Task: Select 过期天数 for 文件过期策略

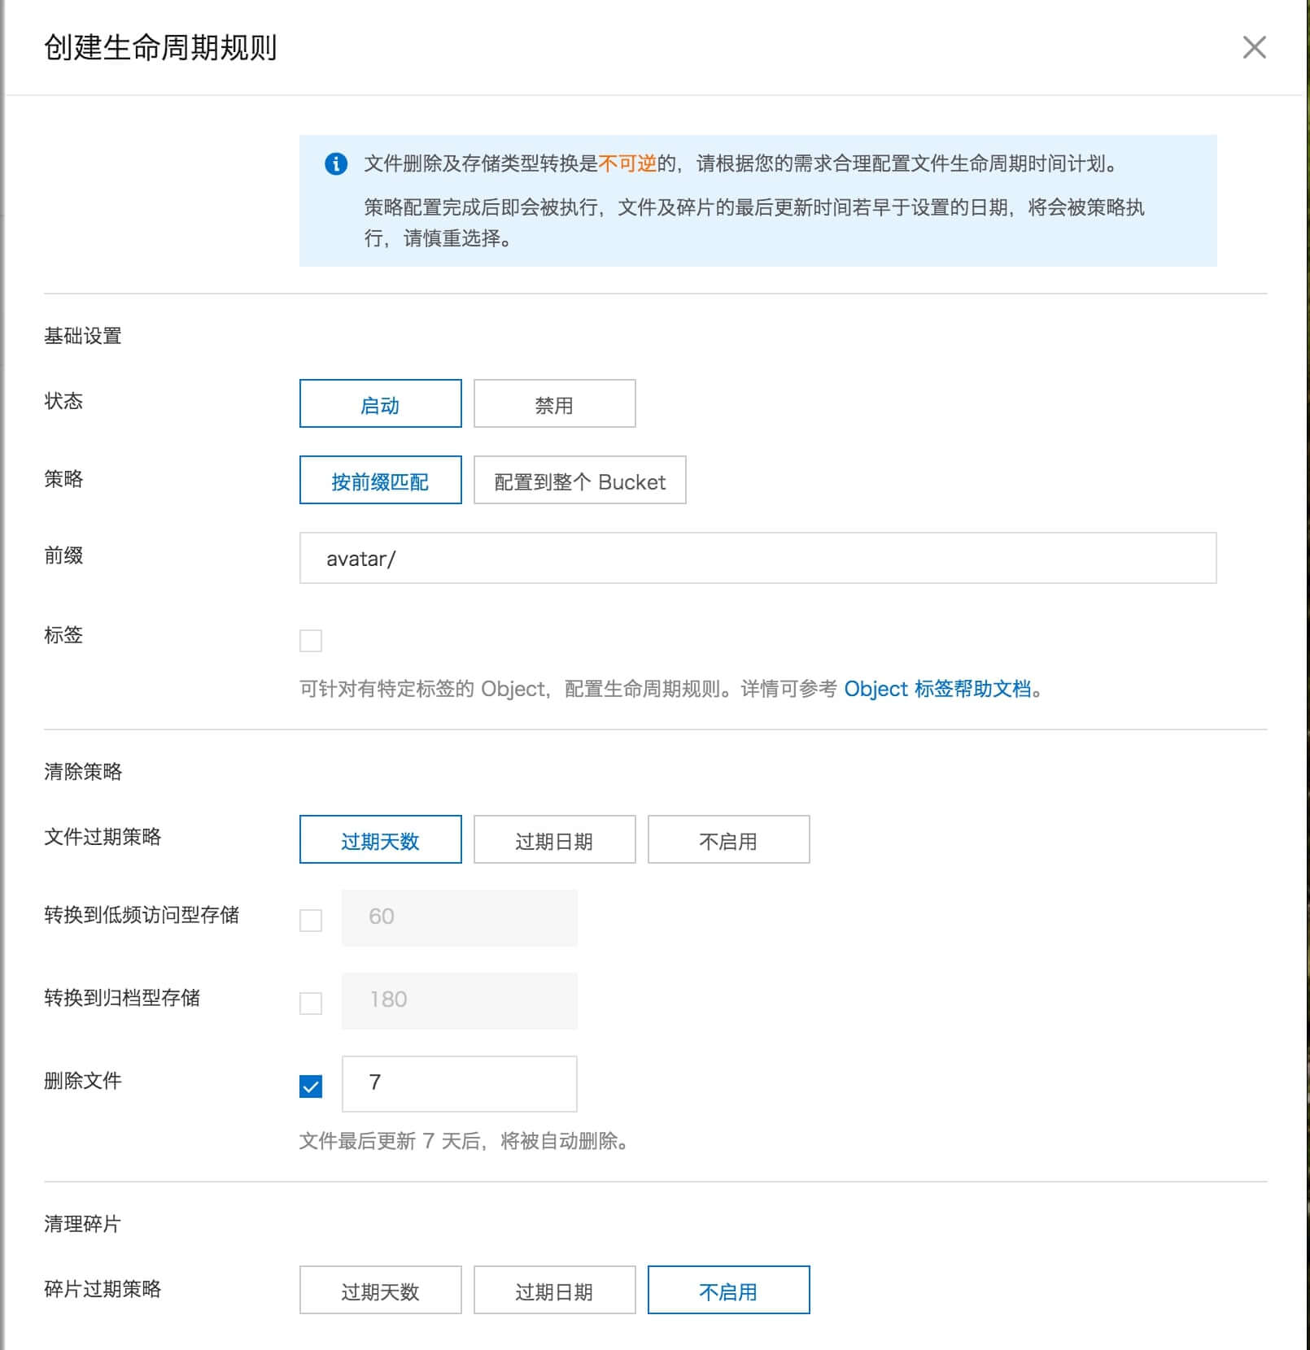Action: (380, 839)
